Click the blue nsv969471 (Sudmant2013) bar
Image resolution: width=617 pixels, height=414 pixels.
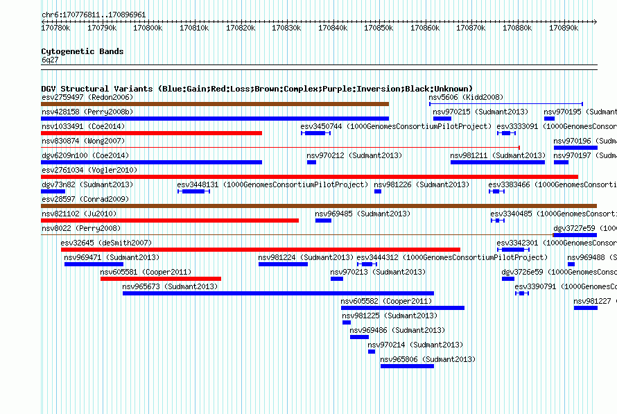click(94, 264)
